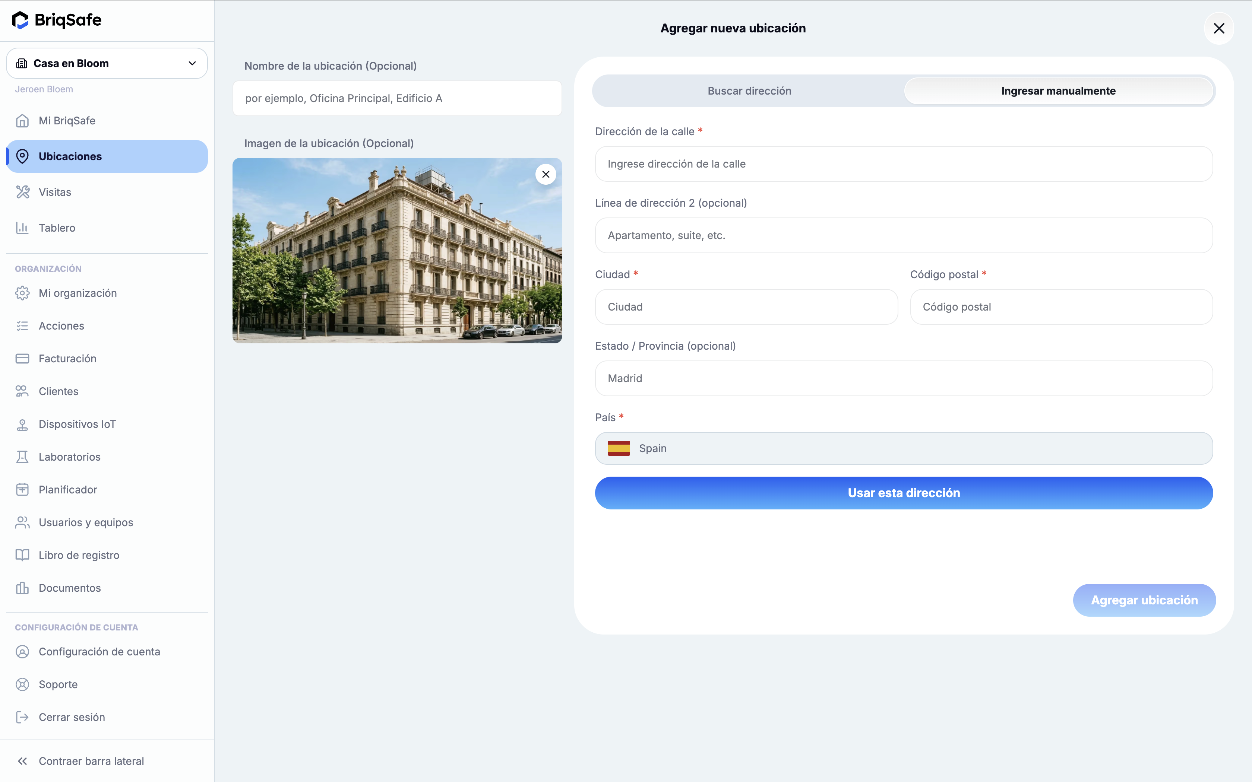Close the Agregar nueva ubicación dialog

(1219, 28)
